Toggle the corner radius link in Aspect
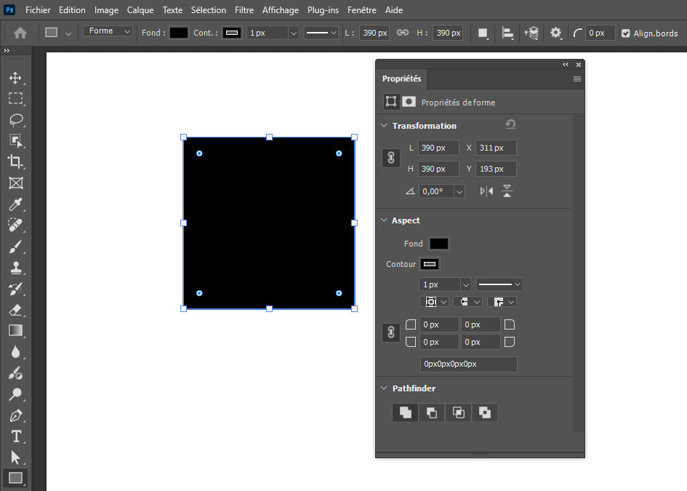The height and width of the screenshot is (491, 687). click(x=391, y=332)
